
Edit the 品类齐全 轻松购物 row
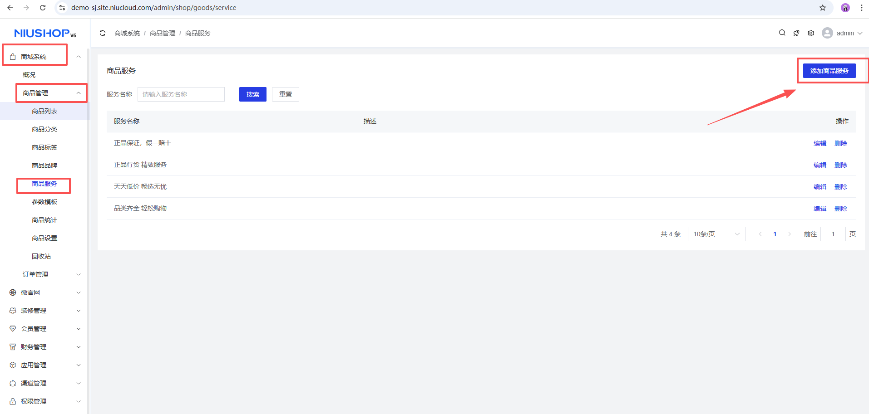pyautogui.click(x=820, y=209)
